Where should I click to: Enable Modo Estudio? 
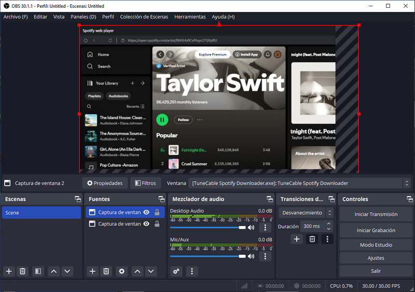(x=376, y=245)
